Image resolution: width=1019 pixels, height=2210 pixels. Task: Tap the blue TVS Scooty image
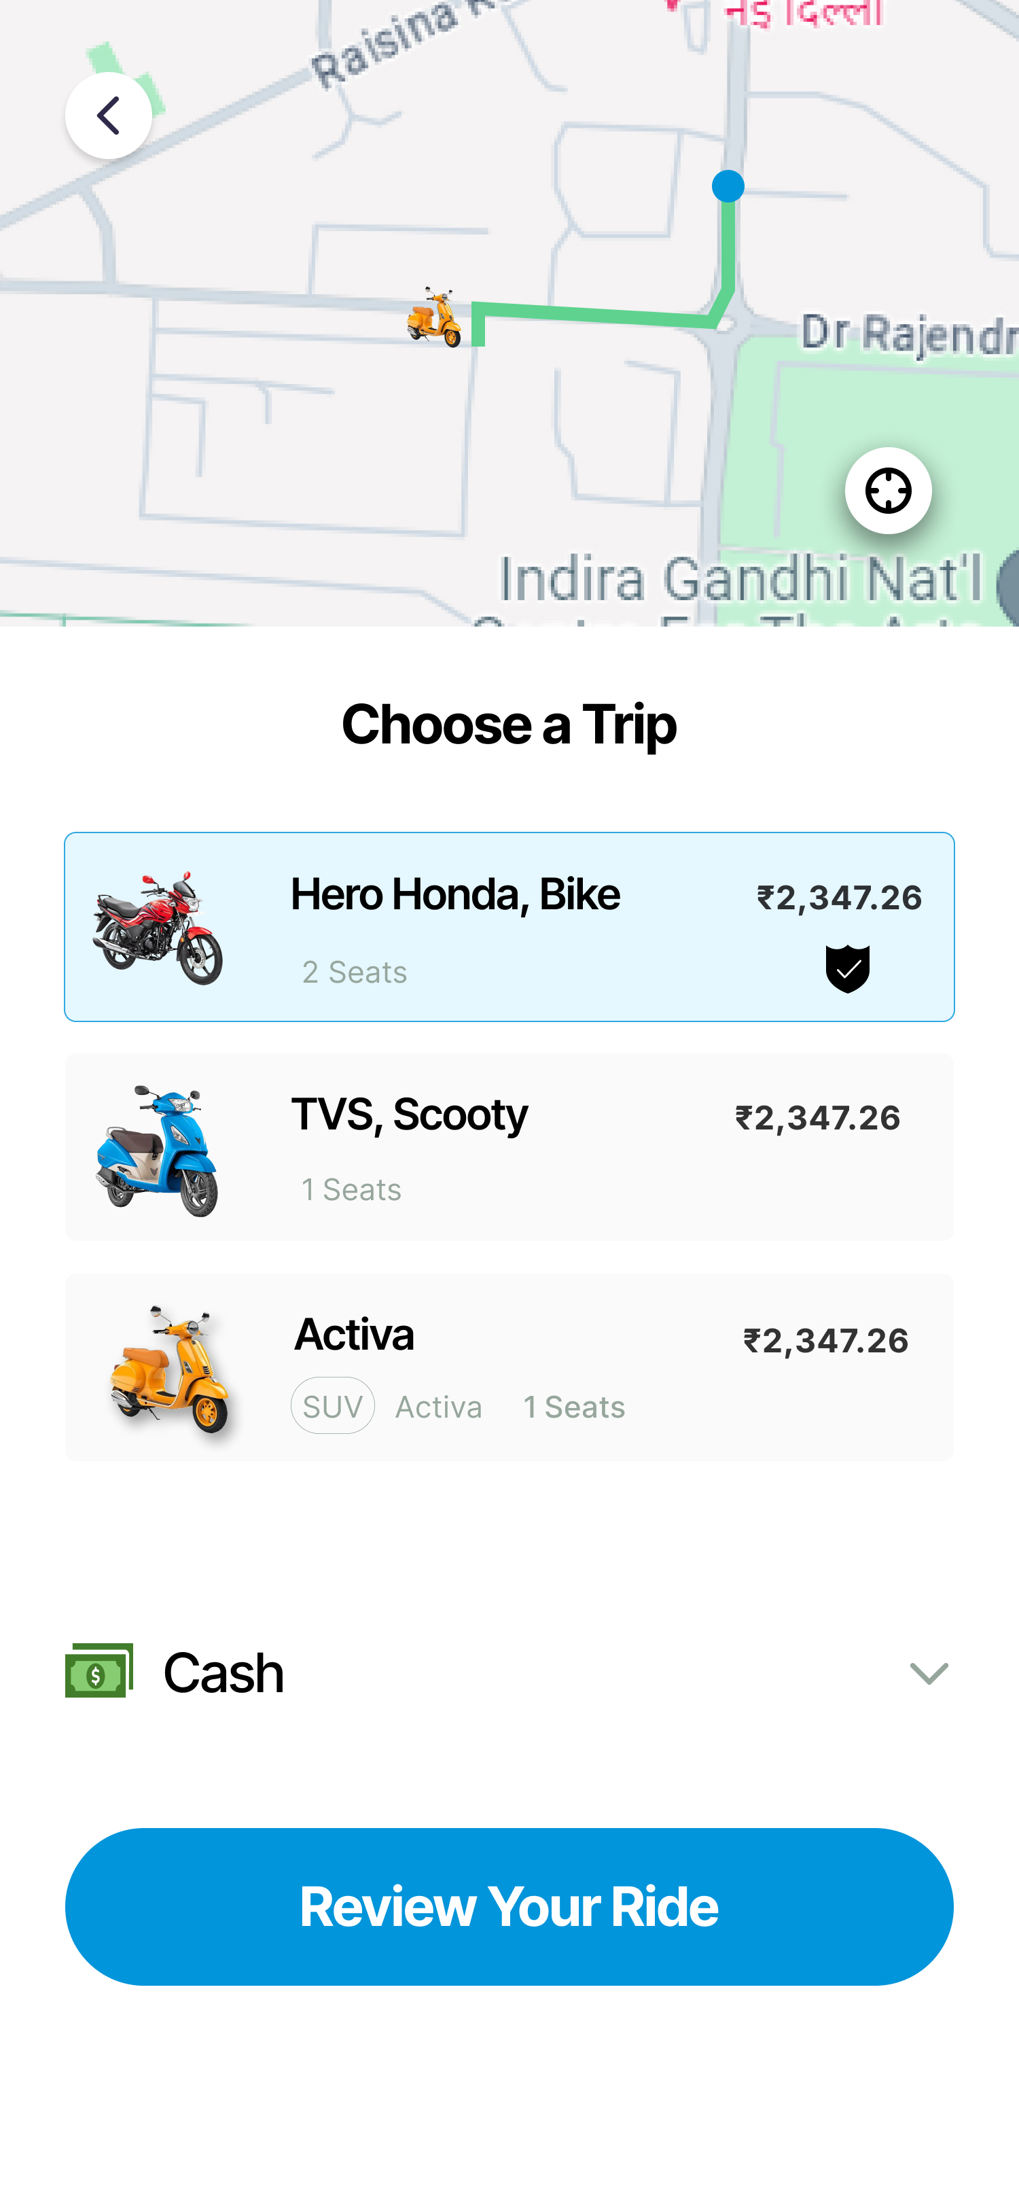[158, 1148]
